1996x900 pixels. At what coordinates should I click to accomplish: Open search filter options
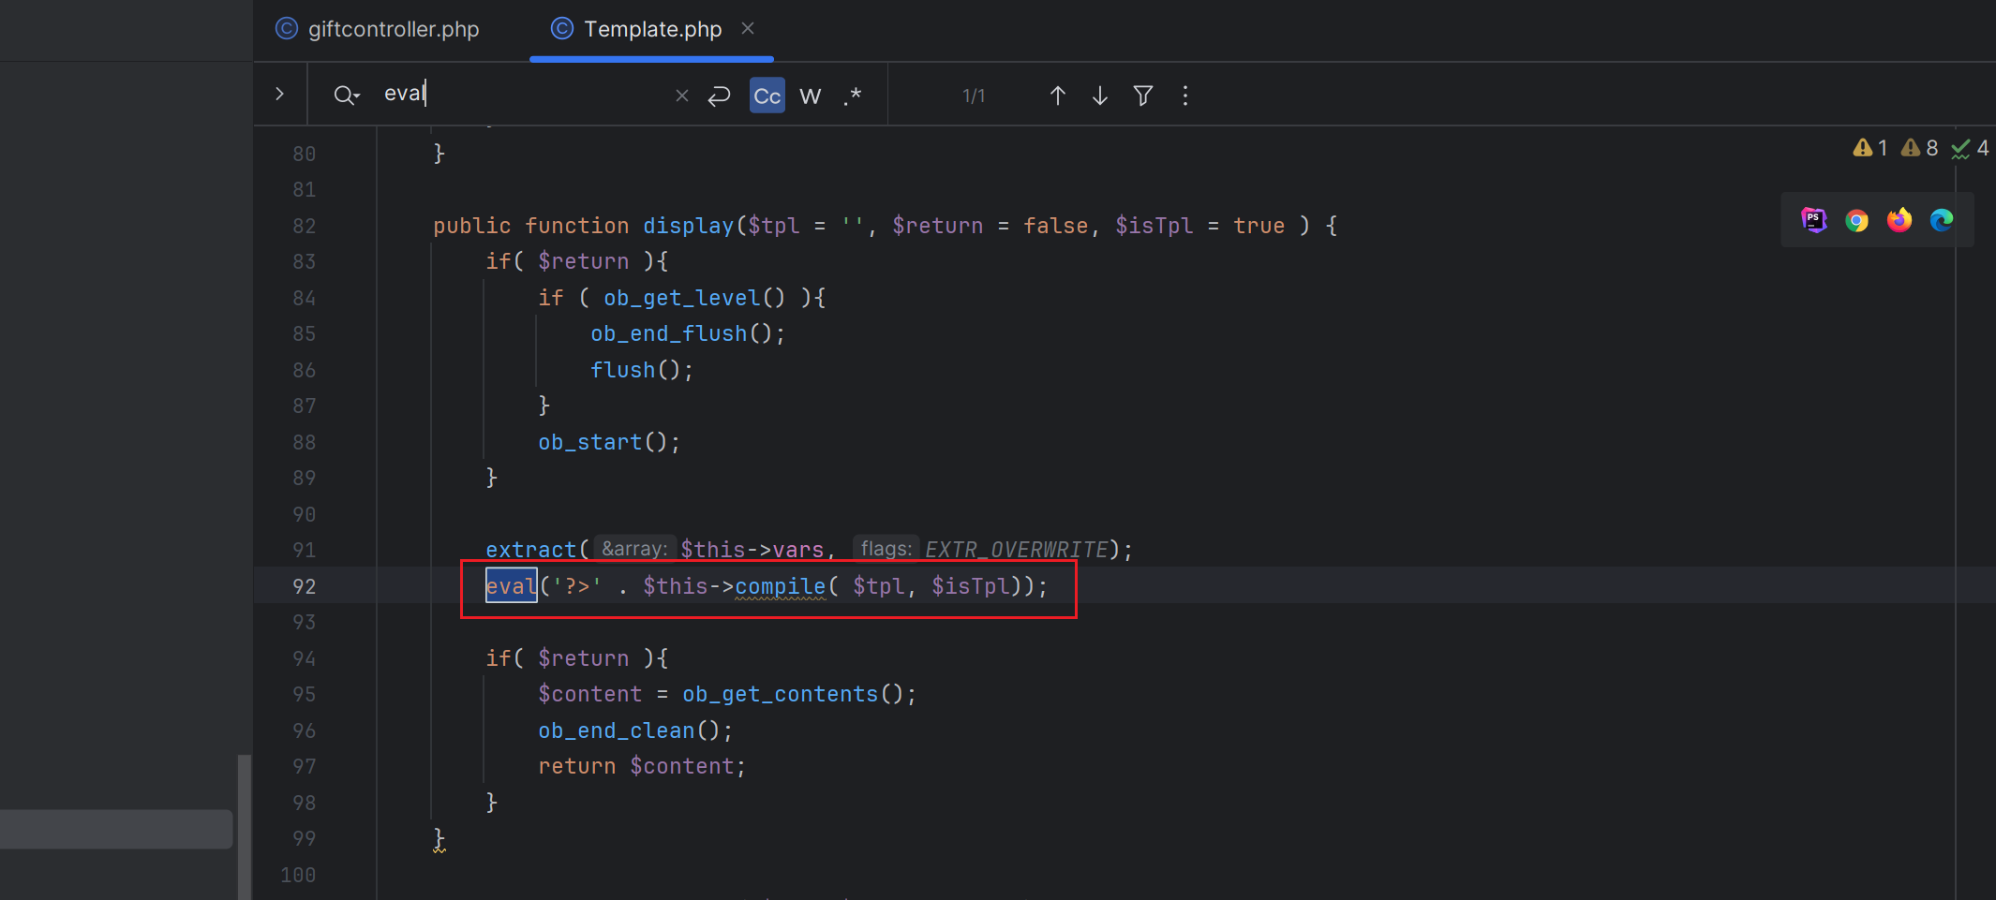[x=1143, y=96]
